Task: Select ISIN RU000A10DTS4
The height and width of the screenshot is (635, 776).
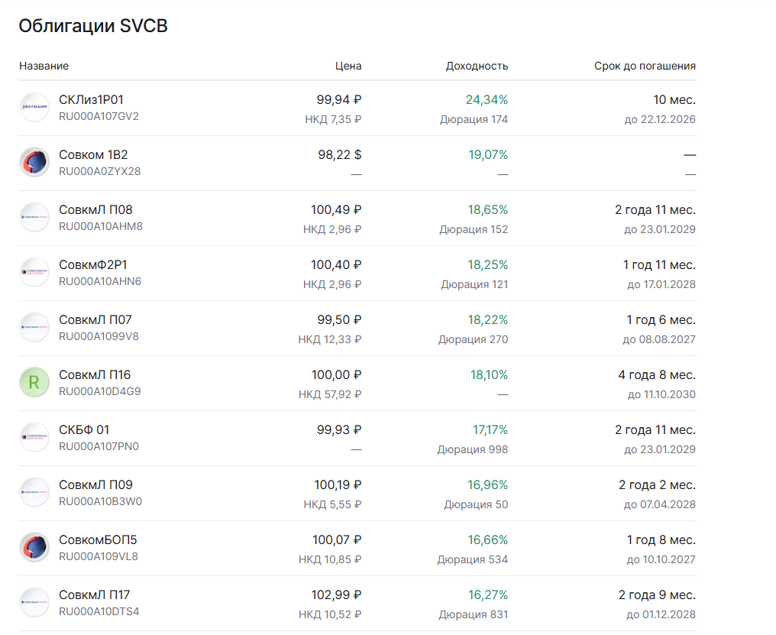Action: (x=99, y=611)
